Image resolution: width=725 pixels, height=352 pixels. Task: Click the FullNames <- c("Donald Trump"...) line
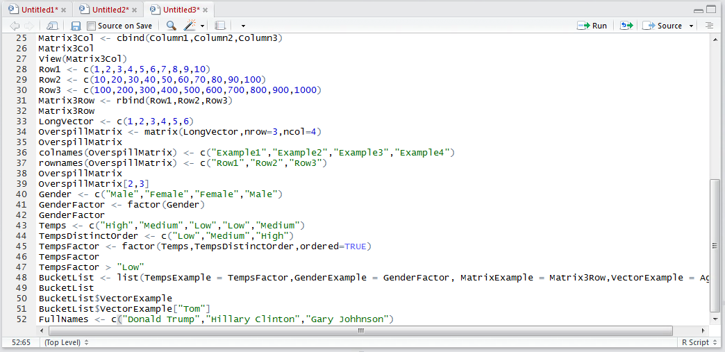(x=216, y=319)
